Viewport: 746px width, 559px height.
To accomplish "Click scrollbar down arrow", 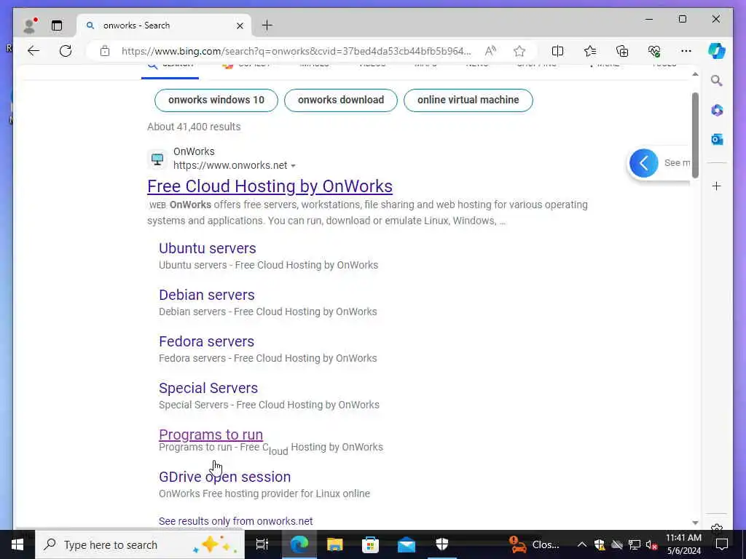I will (x=695, y=523).
